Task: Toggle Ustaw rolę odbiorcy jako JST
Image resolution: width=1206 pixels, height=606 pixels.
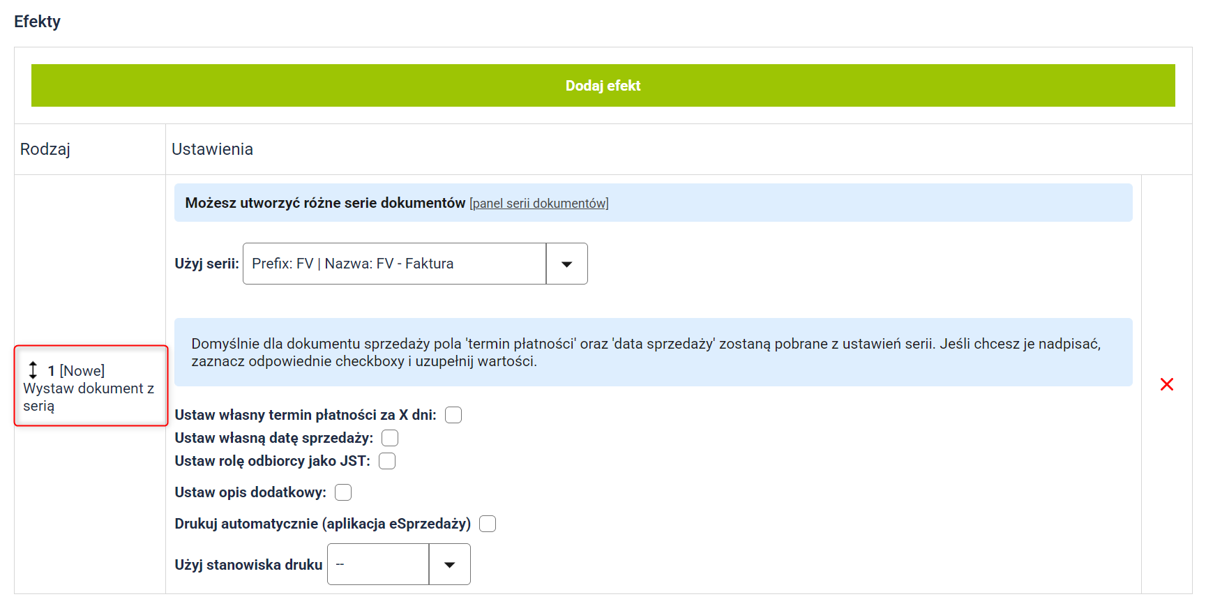Action: pyautogui.click(x=387, y=461)
